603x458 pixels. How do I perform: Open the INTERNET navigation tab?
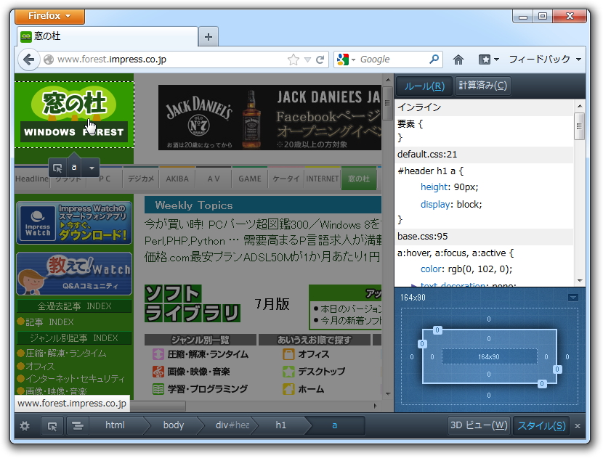(322, 179)
